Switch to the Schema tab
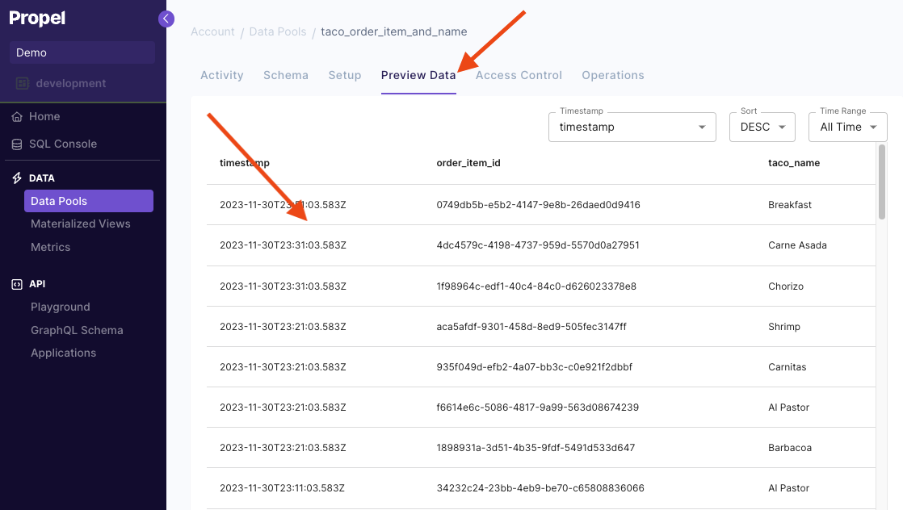This screenshot has height=510, width=903. [286, 75]
